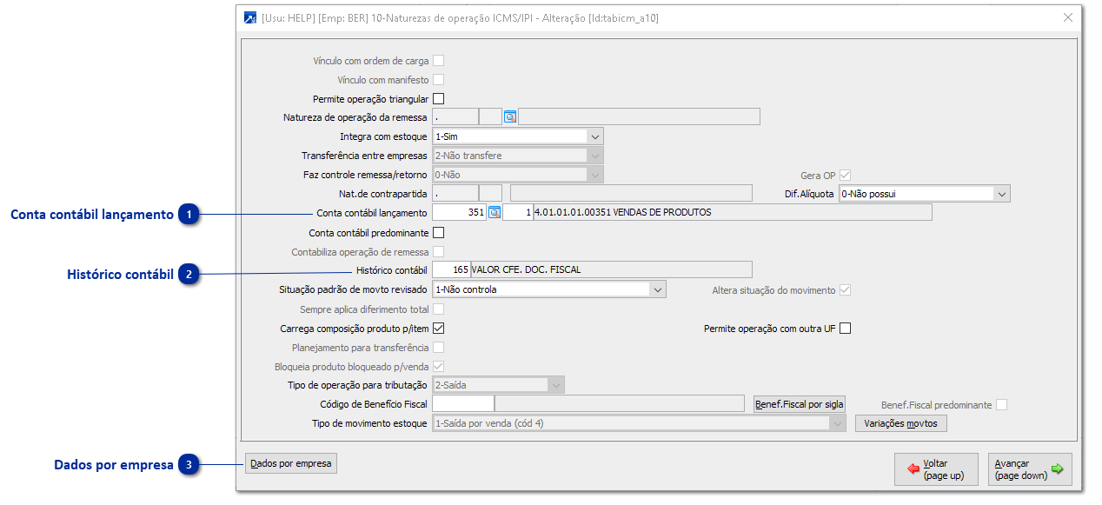Click the lookup icon for Natureza de operação da remessa

[x=510, y=117]
